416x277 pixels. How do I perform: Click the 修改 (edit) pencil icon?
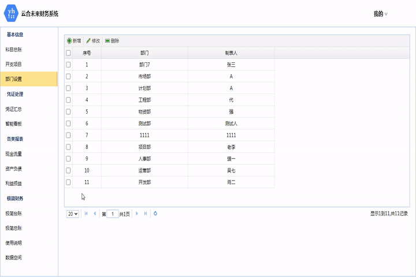(88, 41)
